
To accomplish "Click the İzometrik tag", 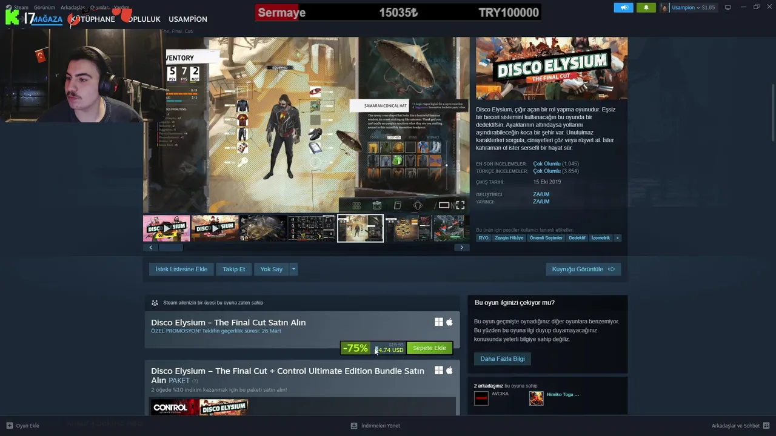I will [x=601, y=238].
